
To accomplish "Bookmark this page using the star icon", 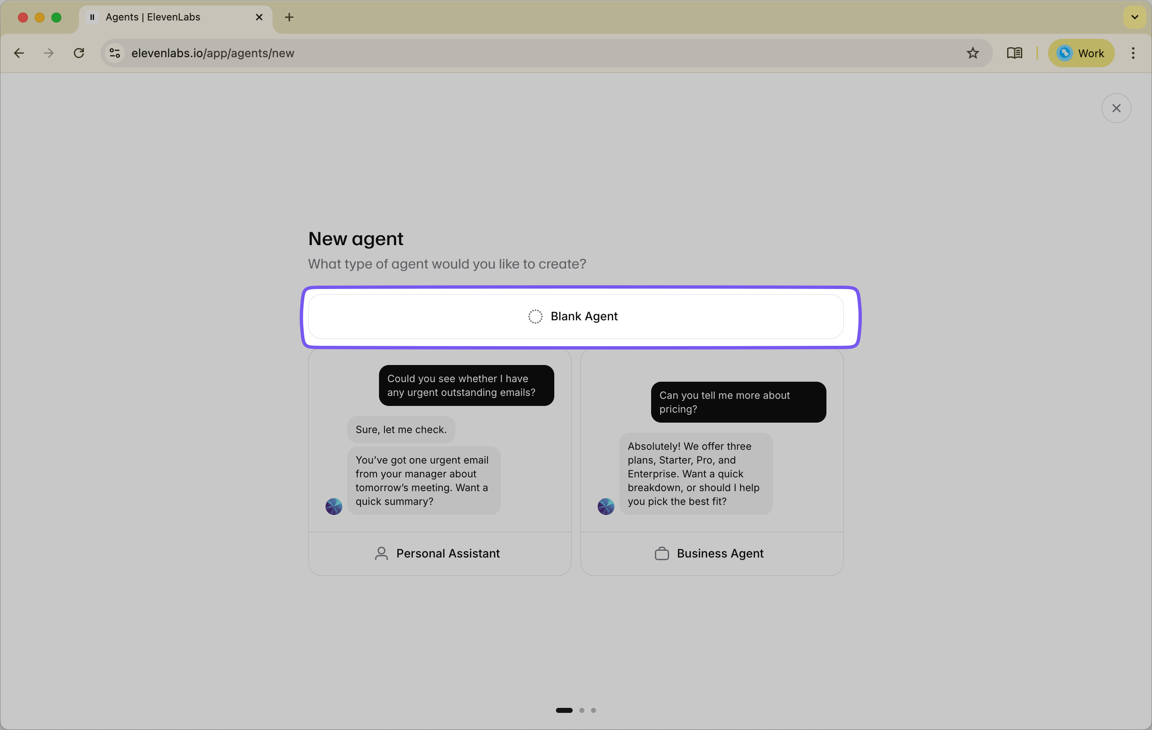I will pos(973,53).
